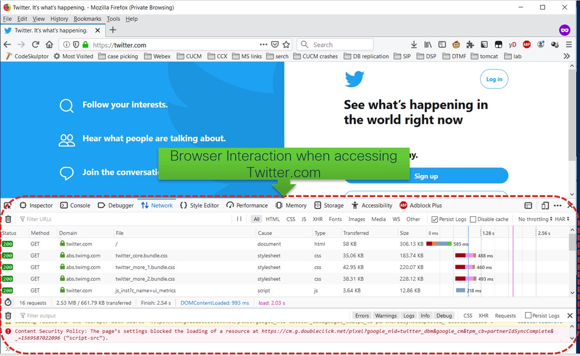Filter network requests by Images
580x356 pixels.
pyautogui.click(x=357, y=219)
